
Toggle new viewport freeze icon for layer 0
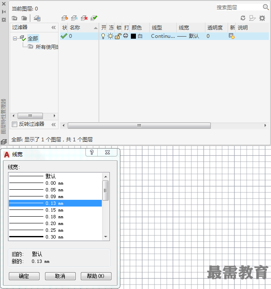pyautogui.click(x=231, y=36)
